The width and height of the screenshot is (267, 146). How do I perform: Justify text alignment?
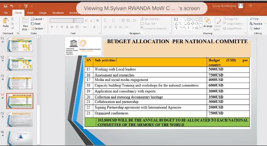coord(120,27)
